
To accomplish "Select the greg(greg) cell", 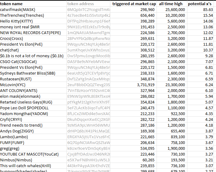I will click(33, 148).
